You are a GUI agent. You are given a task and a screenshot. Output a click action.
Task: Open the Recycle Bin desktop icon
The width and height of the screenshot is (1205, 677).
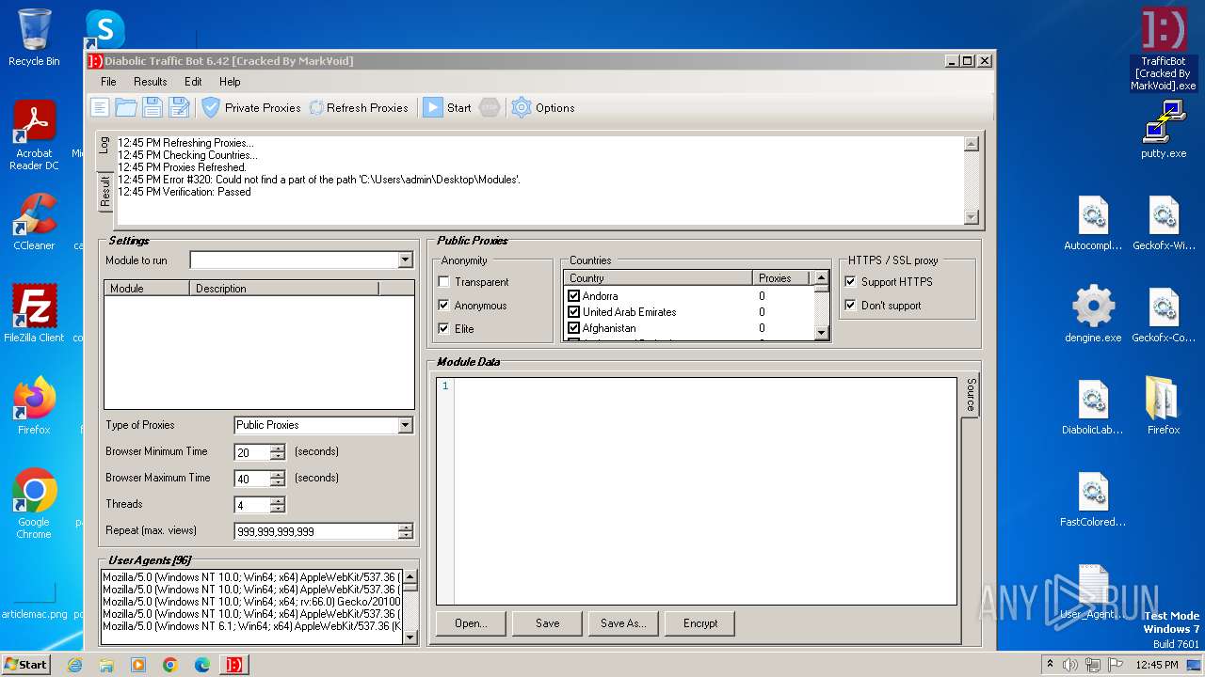pos(34,38)
